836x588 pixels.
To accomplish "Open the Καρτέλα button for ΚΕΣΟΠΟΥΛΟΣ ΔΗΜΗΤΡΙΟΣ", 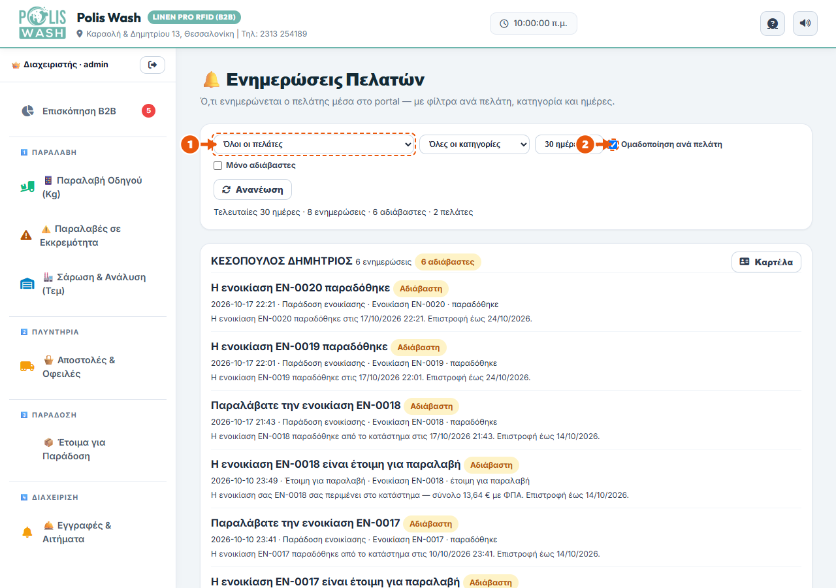I will 766,262.
